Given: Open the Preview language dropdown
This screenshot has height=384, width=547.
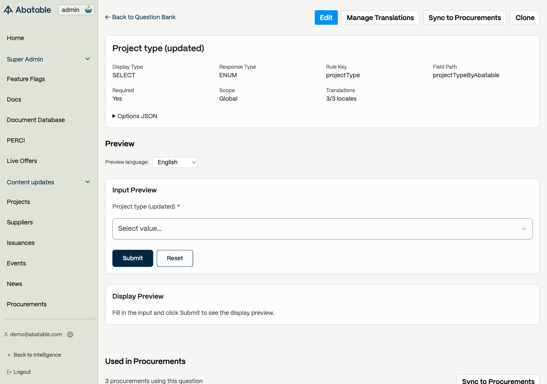Looking at the screenshot, I should coord(175,162).
